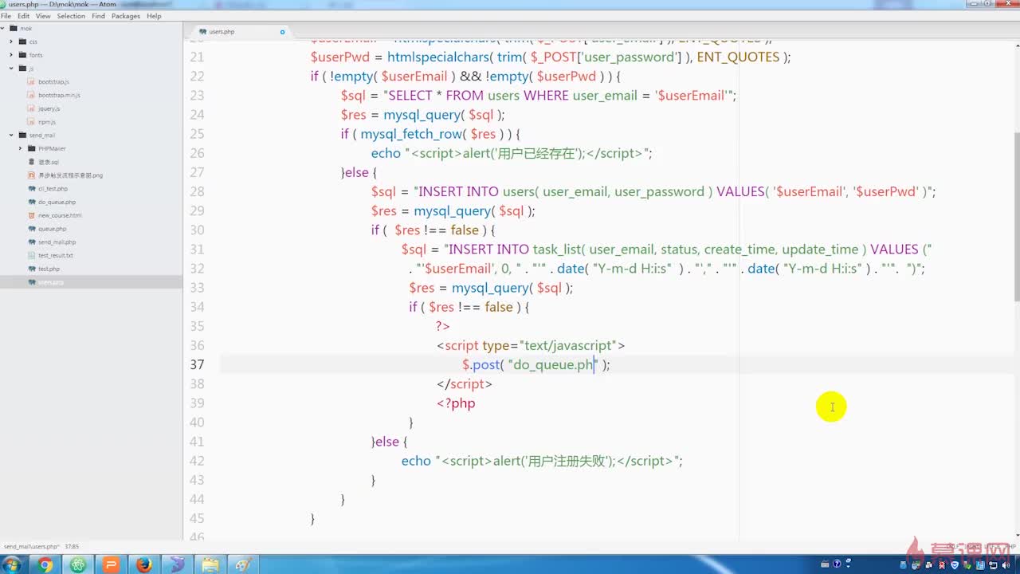The height and width of the screenshot is (574, 1020).
Task: Click the cli_test.php file icon
Action: click(32, 189)
